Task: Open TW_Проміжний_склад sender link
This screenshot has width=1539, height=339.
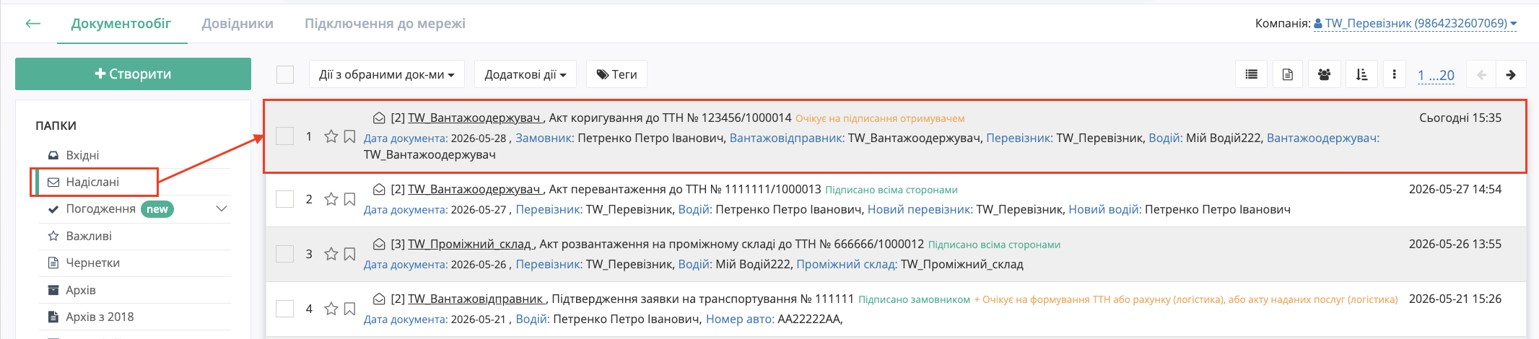Action: tap(470, 244)
